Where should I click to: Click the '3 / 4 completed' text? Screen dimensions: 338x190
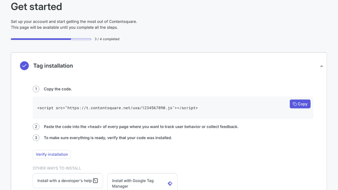(x=107, y=39)
